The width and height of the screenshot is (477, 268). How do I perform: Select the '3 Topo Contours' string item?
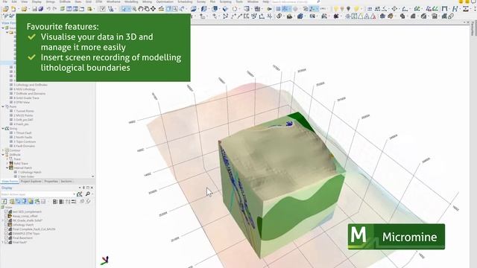[x=25, y=141]
